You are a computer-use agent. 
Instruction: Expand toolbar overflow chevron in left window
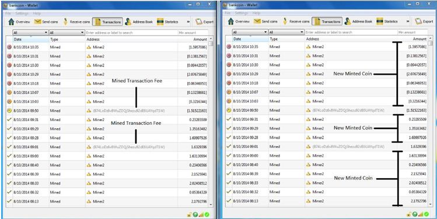click(x=188, y=22)
